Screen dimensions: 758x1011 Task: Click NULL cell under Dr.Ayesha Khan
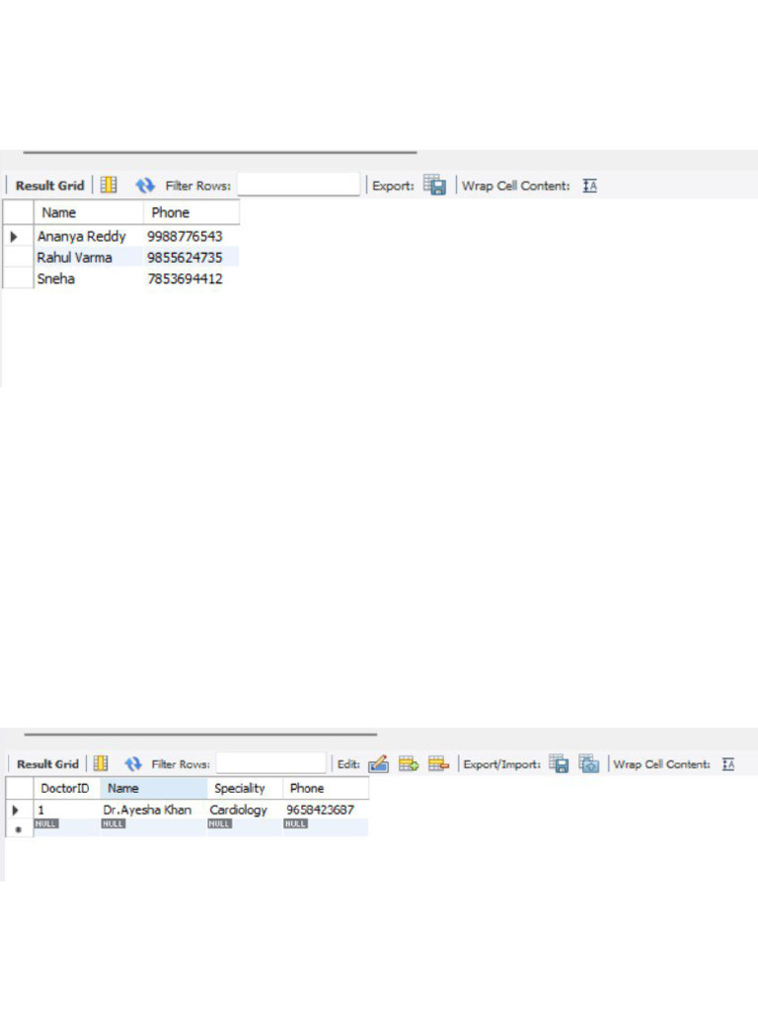coord(114,824)
